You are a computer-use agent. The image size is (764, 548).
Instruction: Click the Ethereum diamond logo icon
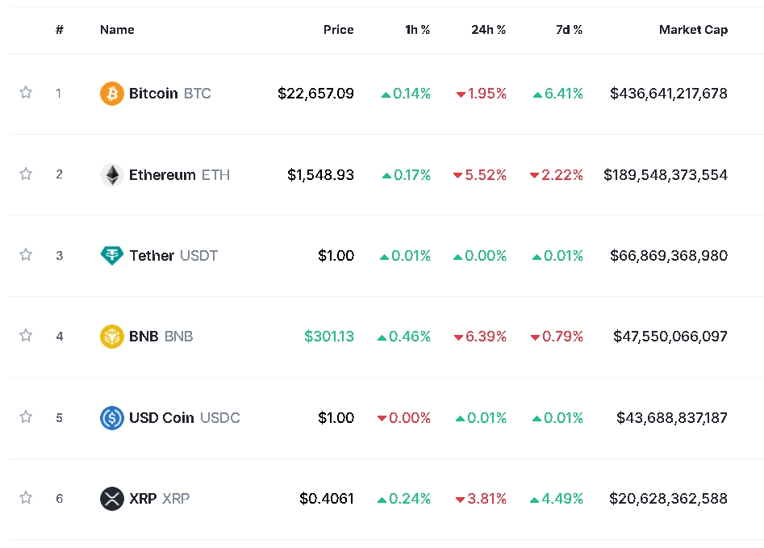pos(111,175)
